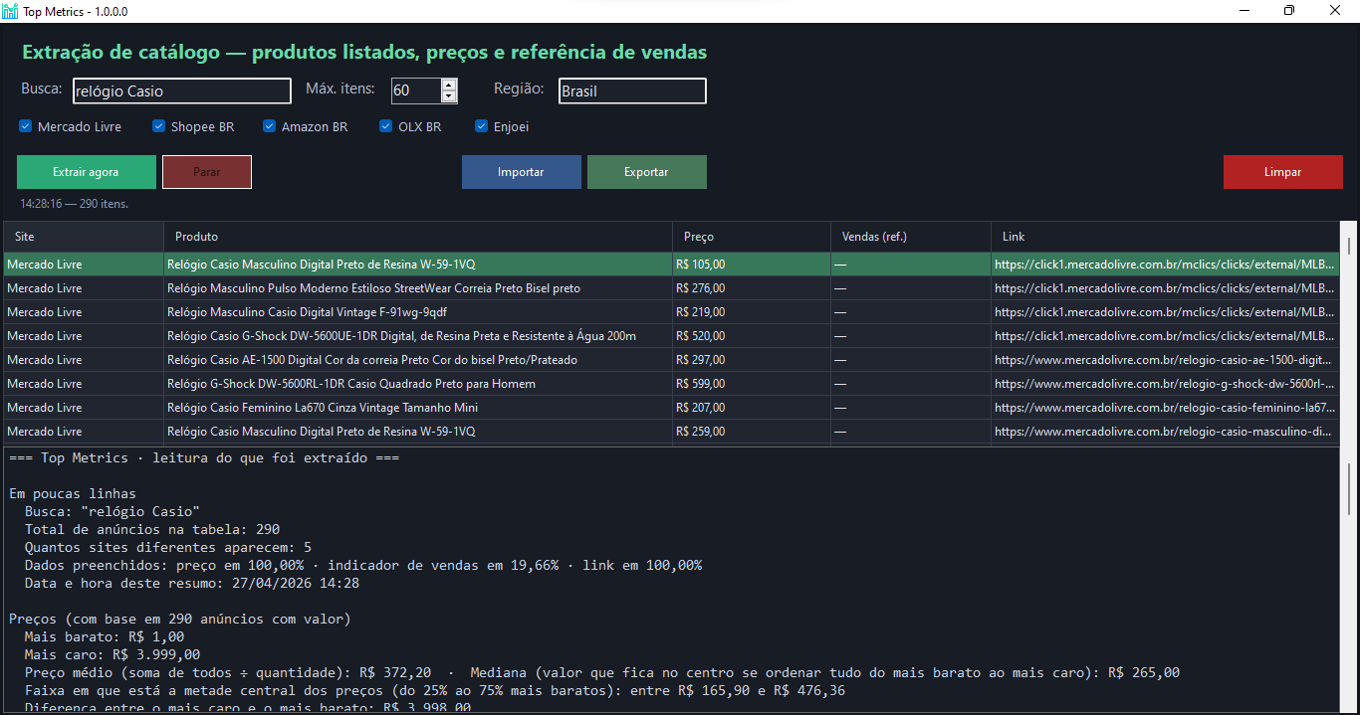Clear results with the red Limpar button

tap(1282, 172)
